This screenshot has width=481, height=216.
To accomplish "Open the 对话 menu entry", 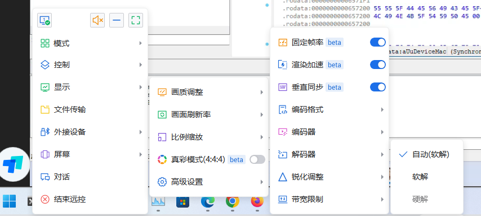I will [x=90, y=177].
